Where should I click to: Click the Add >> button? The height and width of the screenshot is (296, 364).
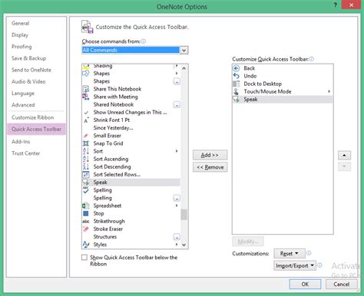point(210,155)
